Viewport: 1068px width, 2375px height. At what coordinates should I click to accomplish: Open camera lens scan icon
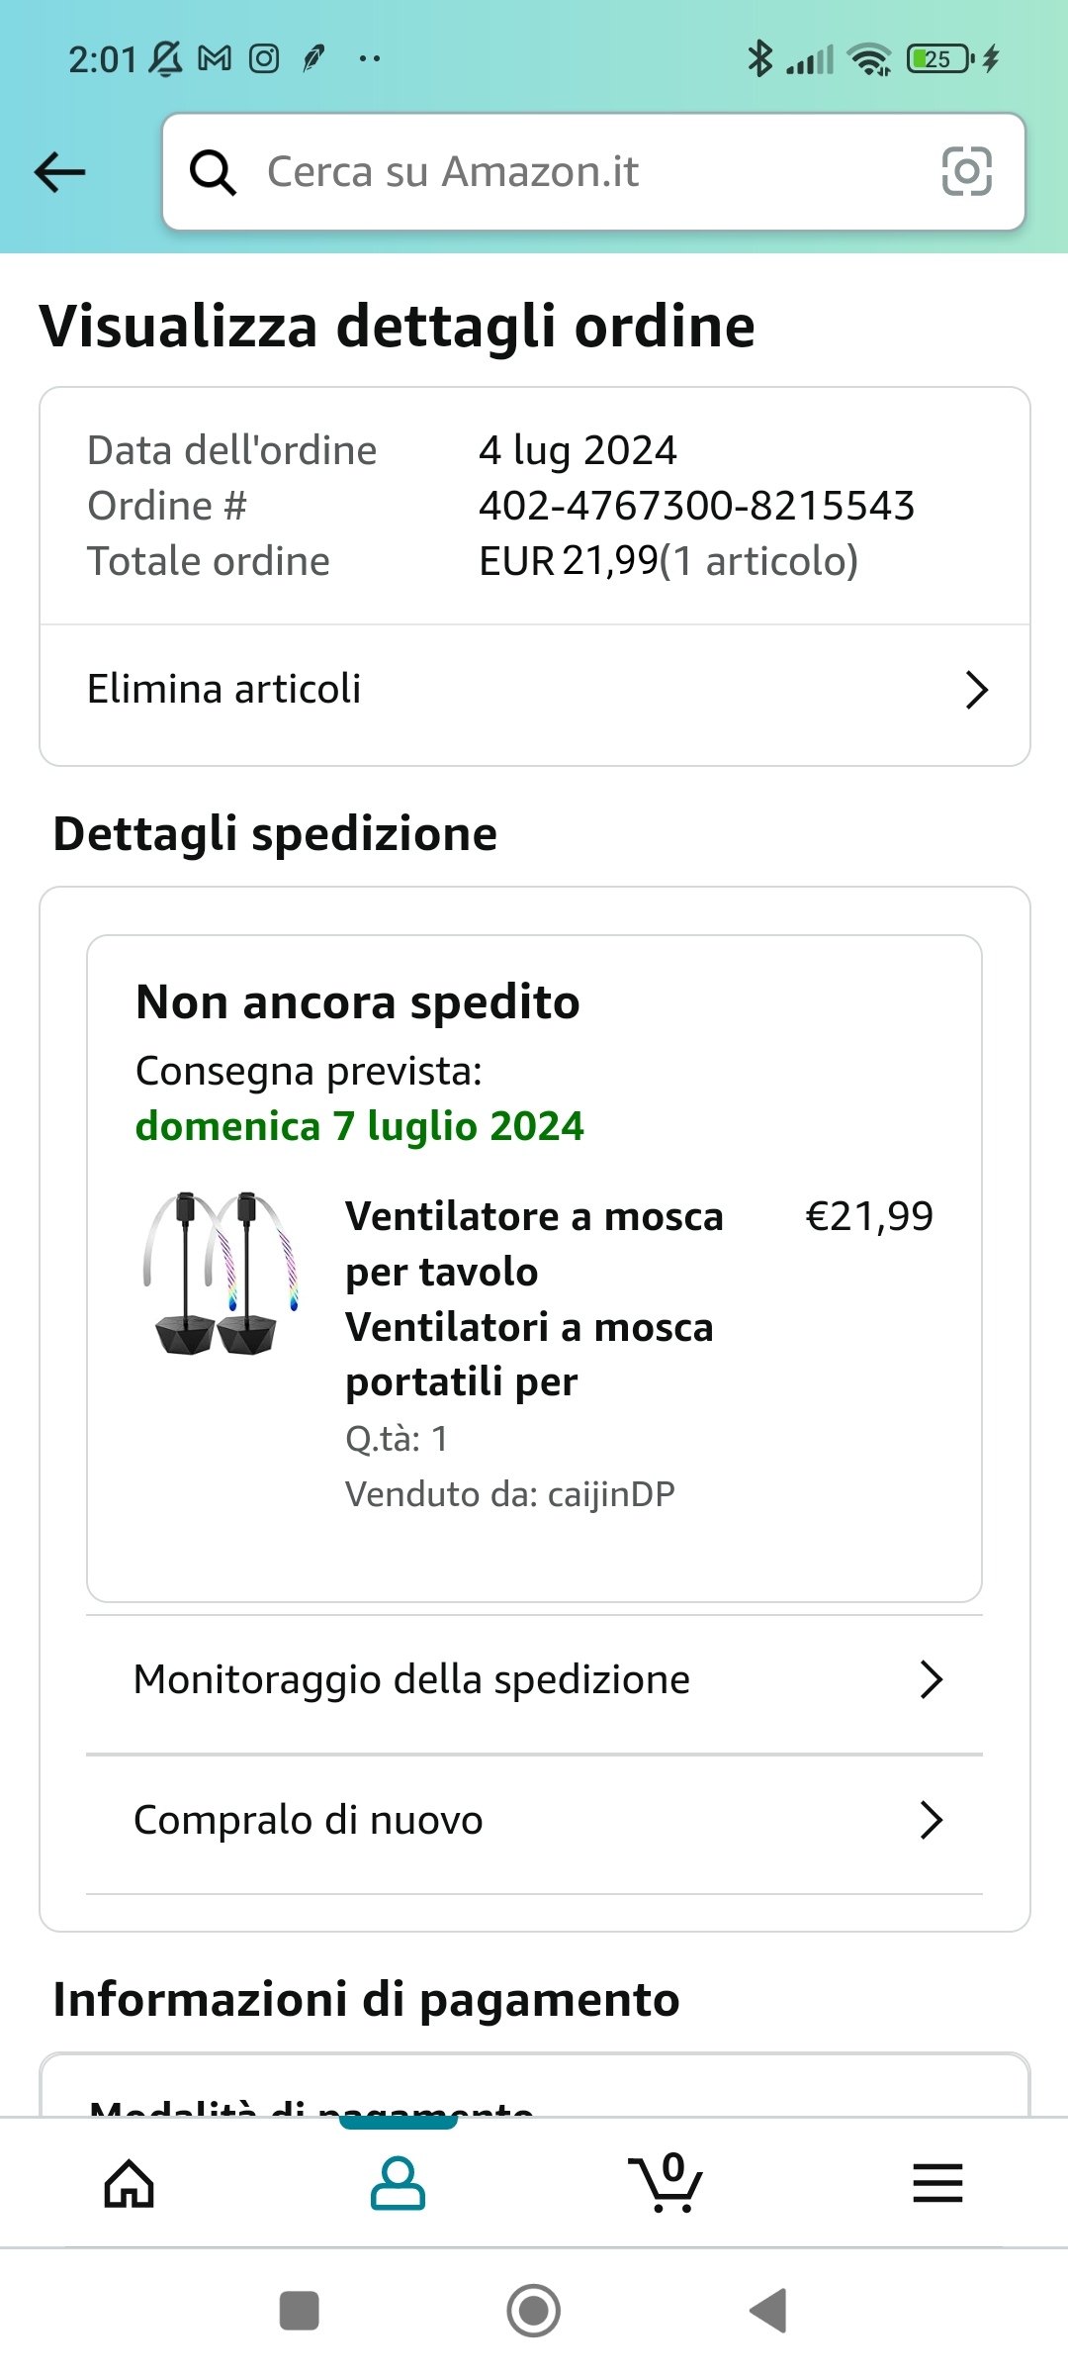[x=966, y=171]
